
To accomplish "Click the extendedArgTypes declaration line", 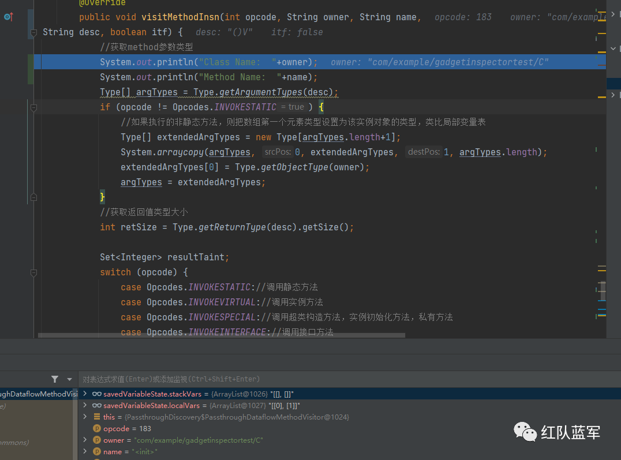I will [261, 137].
